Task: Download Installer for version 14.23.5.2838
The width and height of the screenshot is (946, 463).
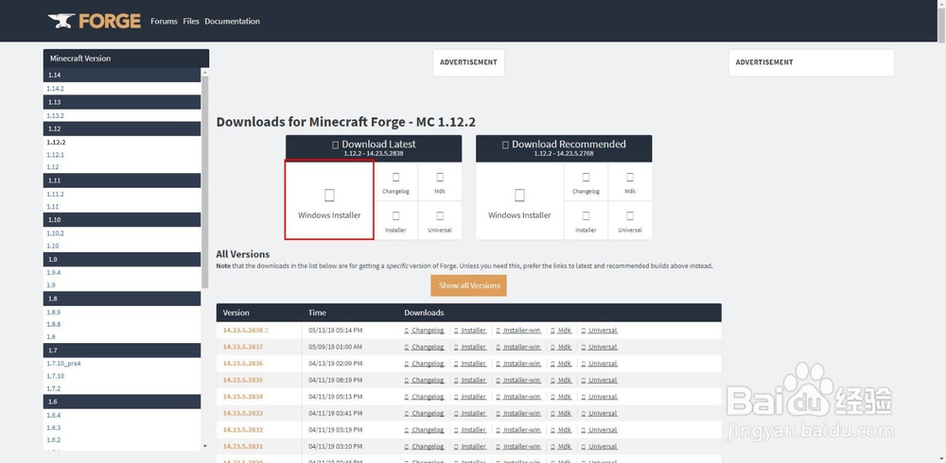Action: tap(474, 331)
